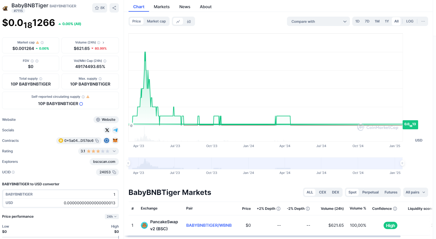Open the Compare with dropdown
436x239 pixels.
(x=318, y=21)
